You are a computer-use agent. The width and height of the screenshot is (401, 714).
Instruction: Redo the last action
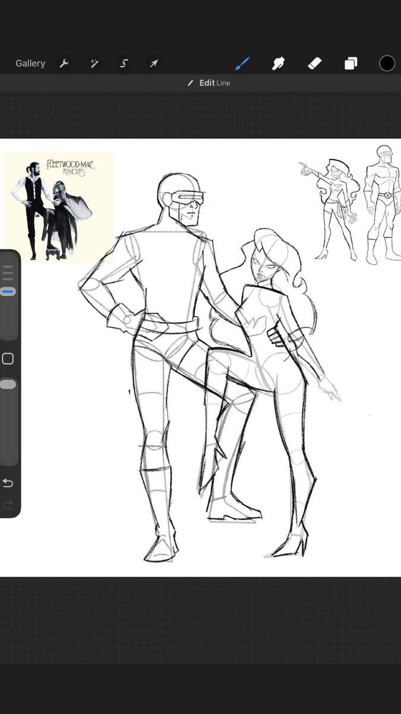click(x=8, y=505)
